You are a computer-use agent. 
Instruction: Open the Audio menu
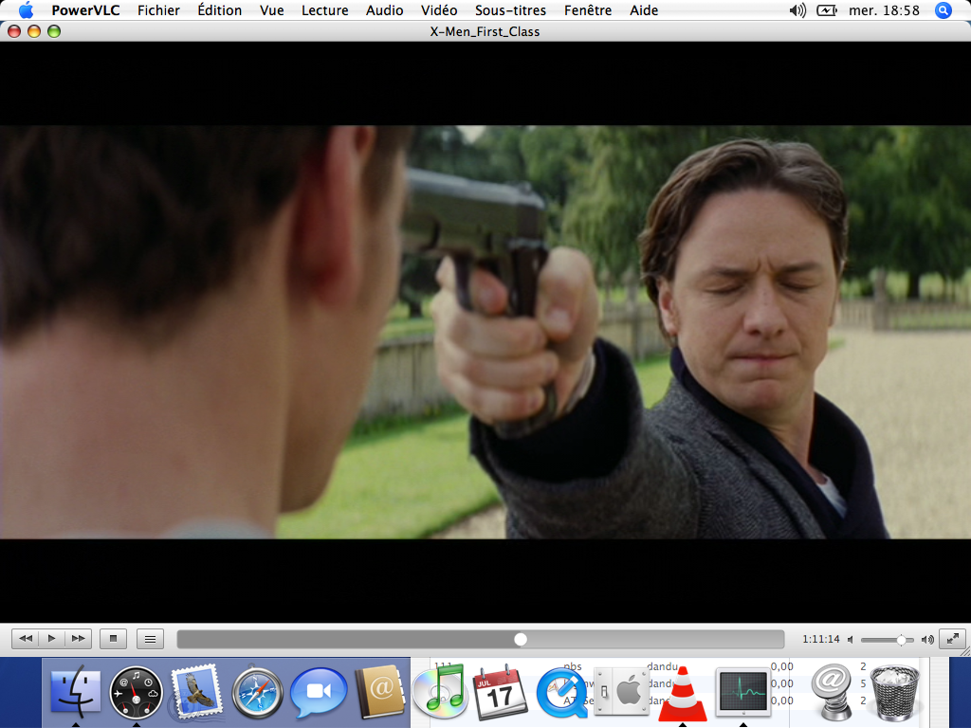tap(385, 10)
